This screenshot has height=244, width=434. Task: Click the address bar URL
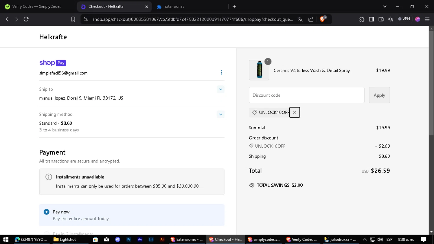point(192,19)
